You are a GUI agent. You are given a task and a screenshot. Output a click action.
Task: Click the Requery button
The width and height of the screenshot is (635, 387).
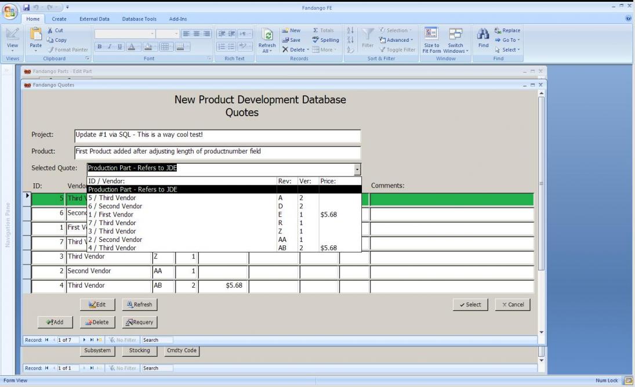[x=140, y=322]
